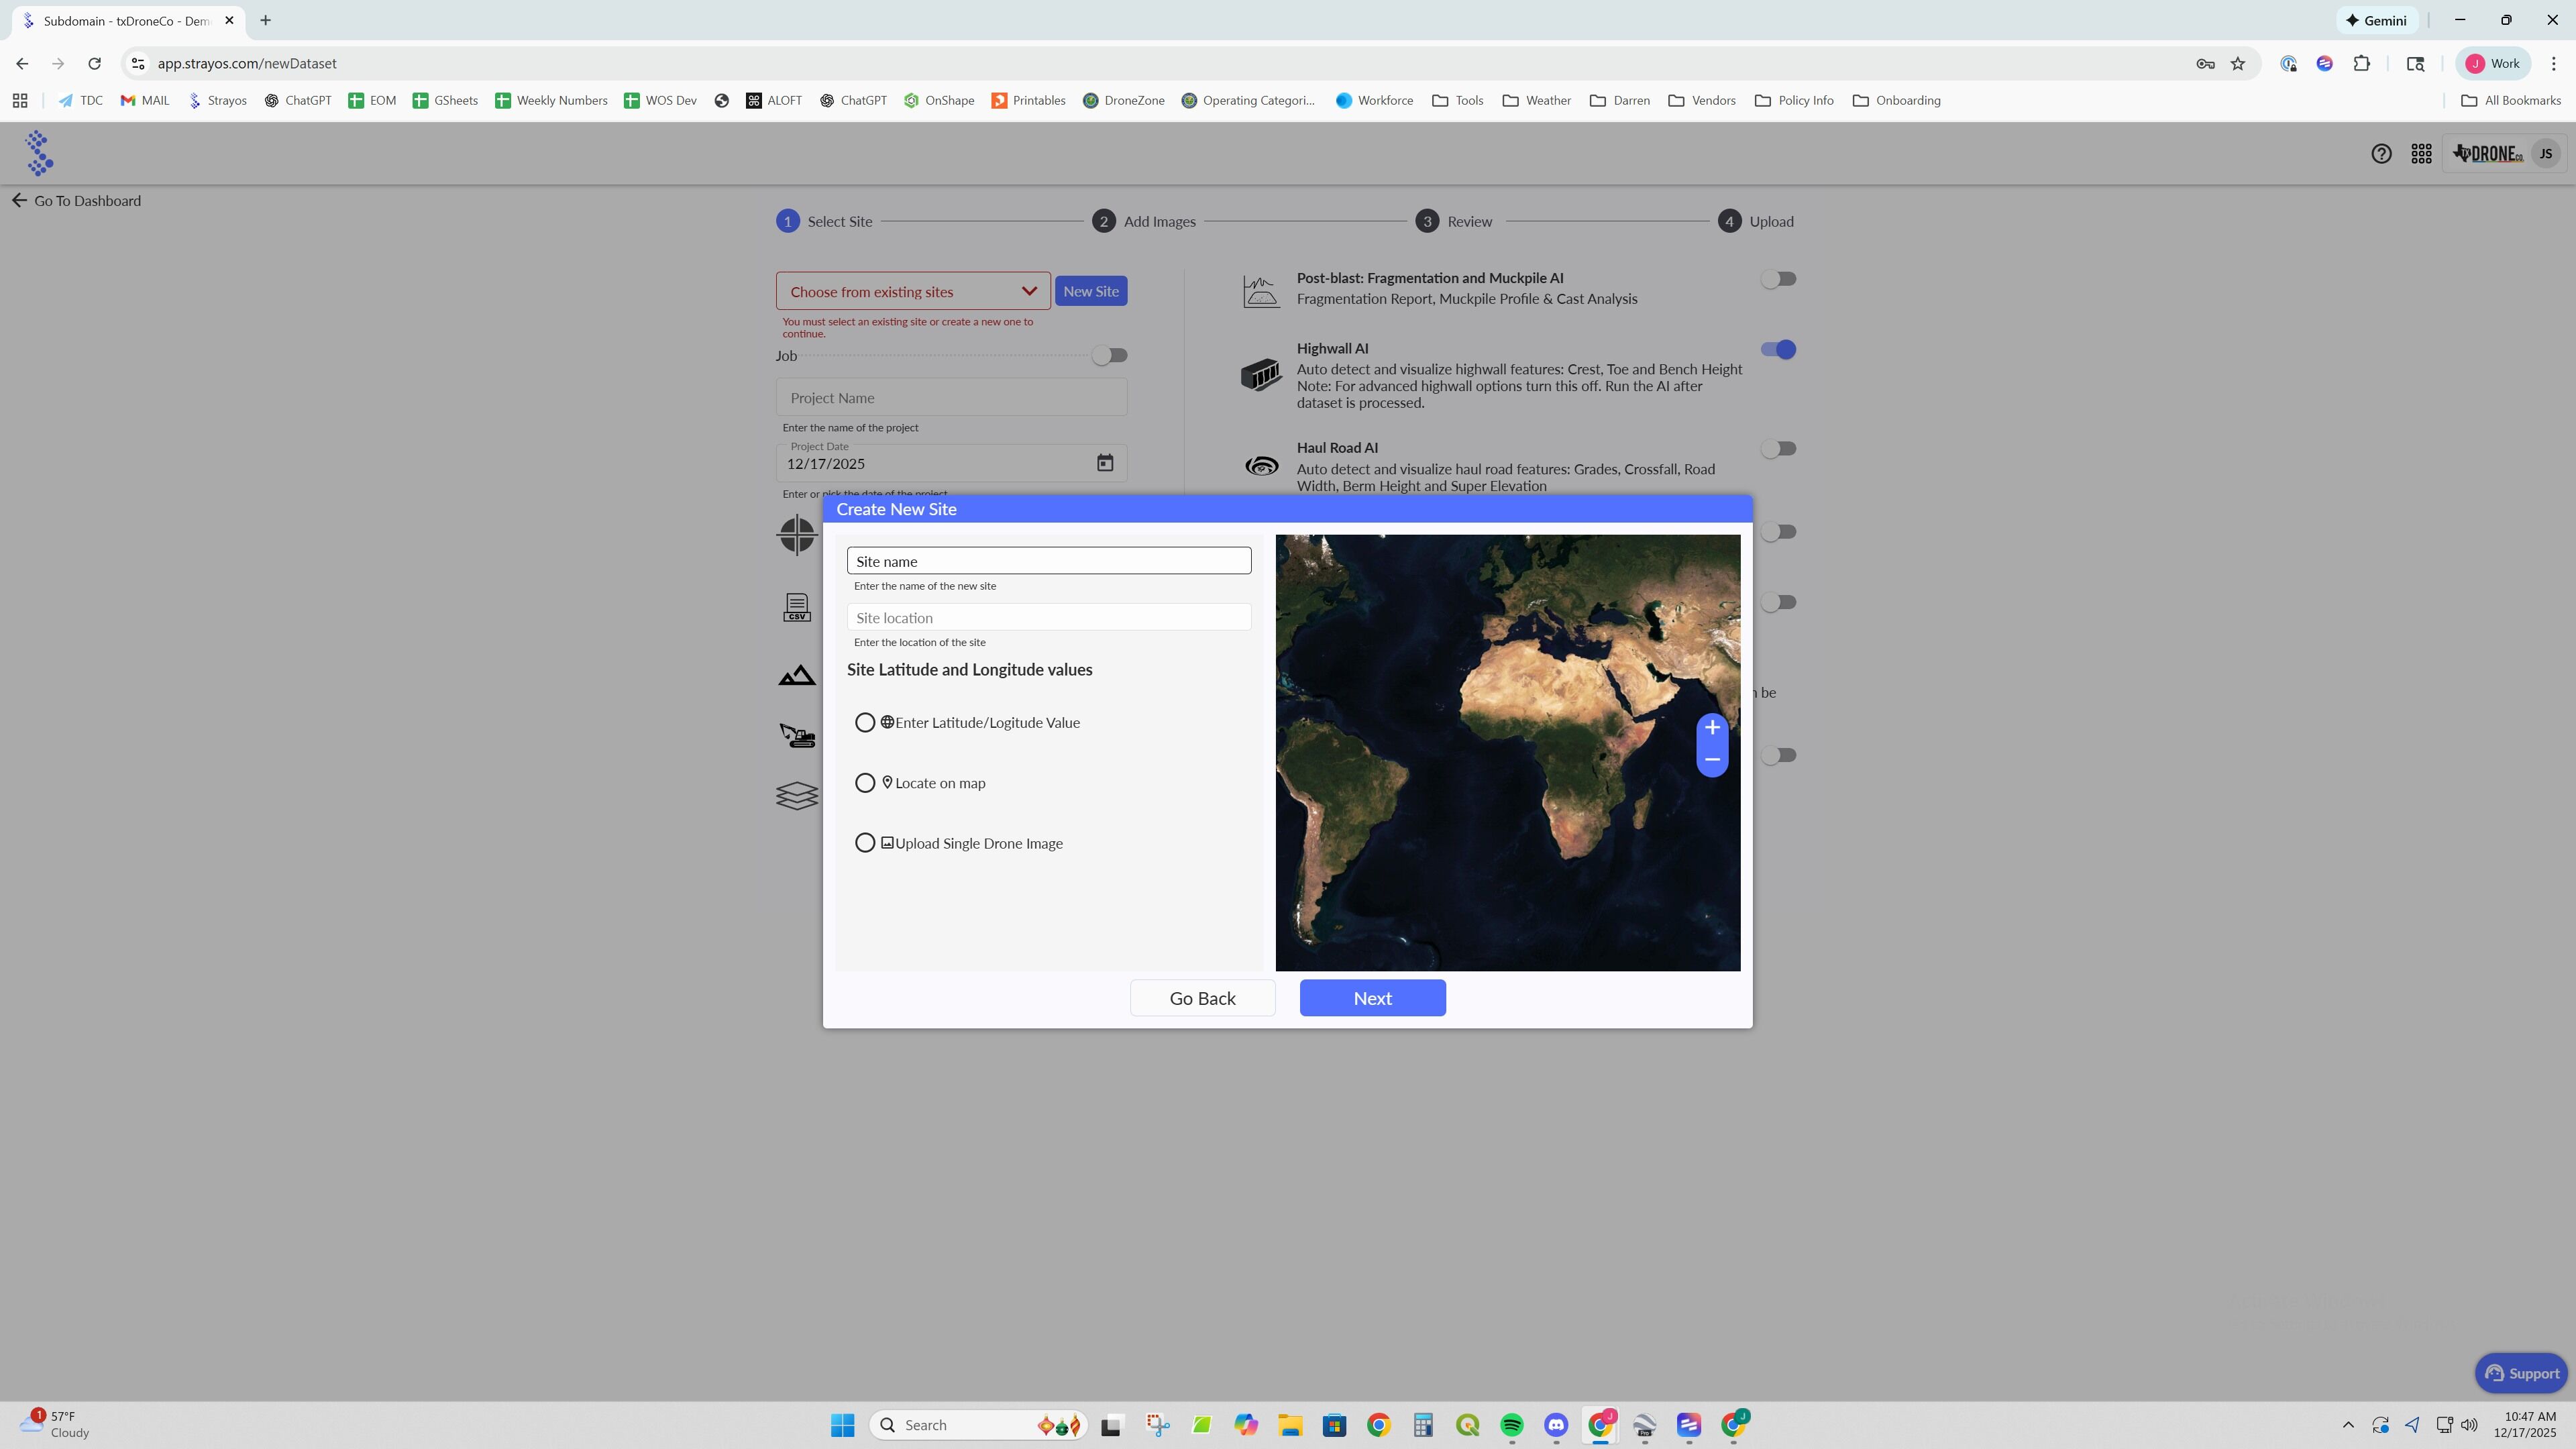Image resolution: width=2576 pixels, height=1449 pixels.
Task: Open the Onboarding bookmarks folder
Action: point(1896,100)
